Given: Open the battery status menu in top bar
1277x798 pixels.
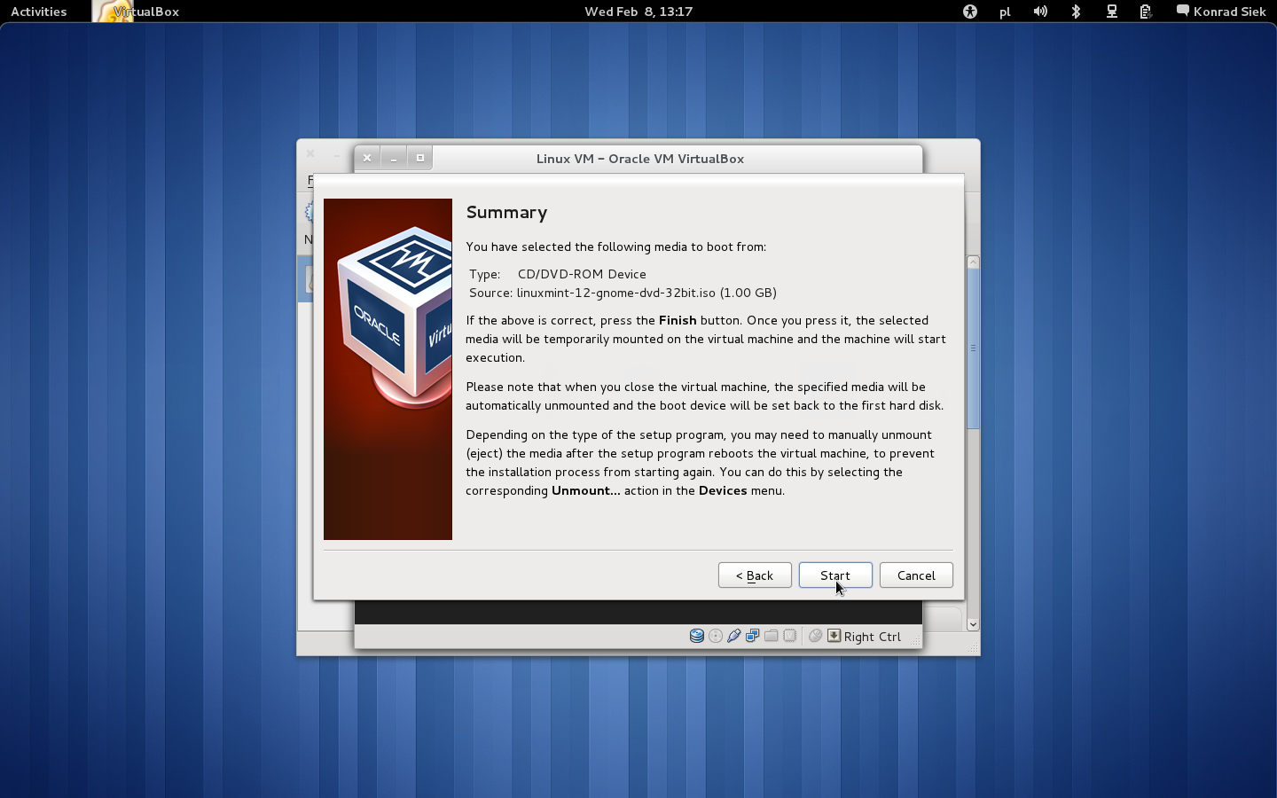Looking at the screenshot, I should (1146, 12).
